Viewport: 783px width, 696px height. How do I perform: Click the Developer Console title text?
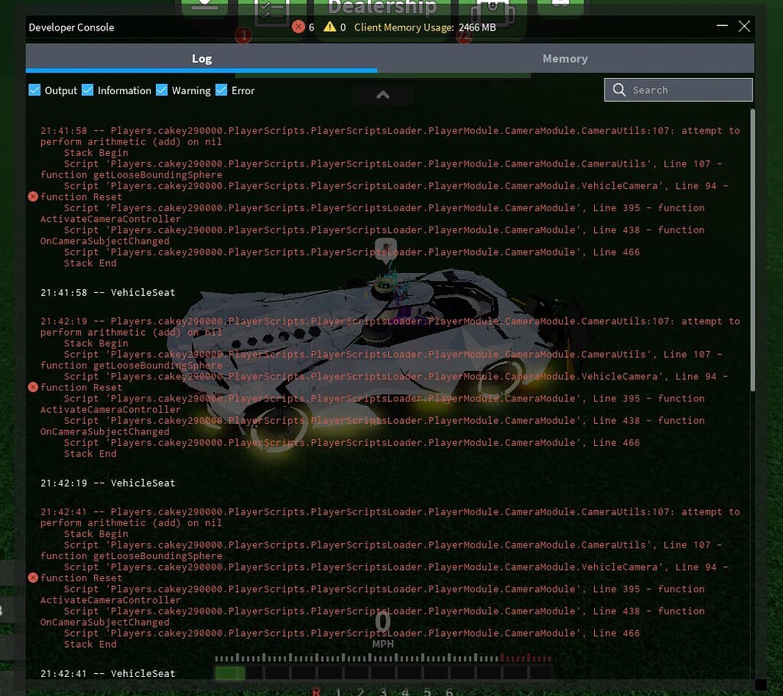click(71, 28)
